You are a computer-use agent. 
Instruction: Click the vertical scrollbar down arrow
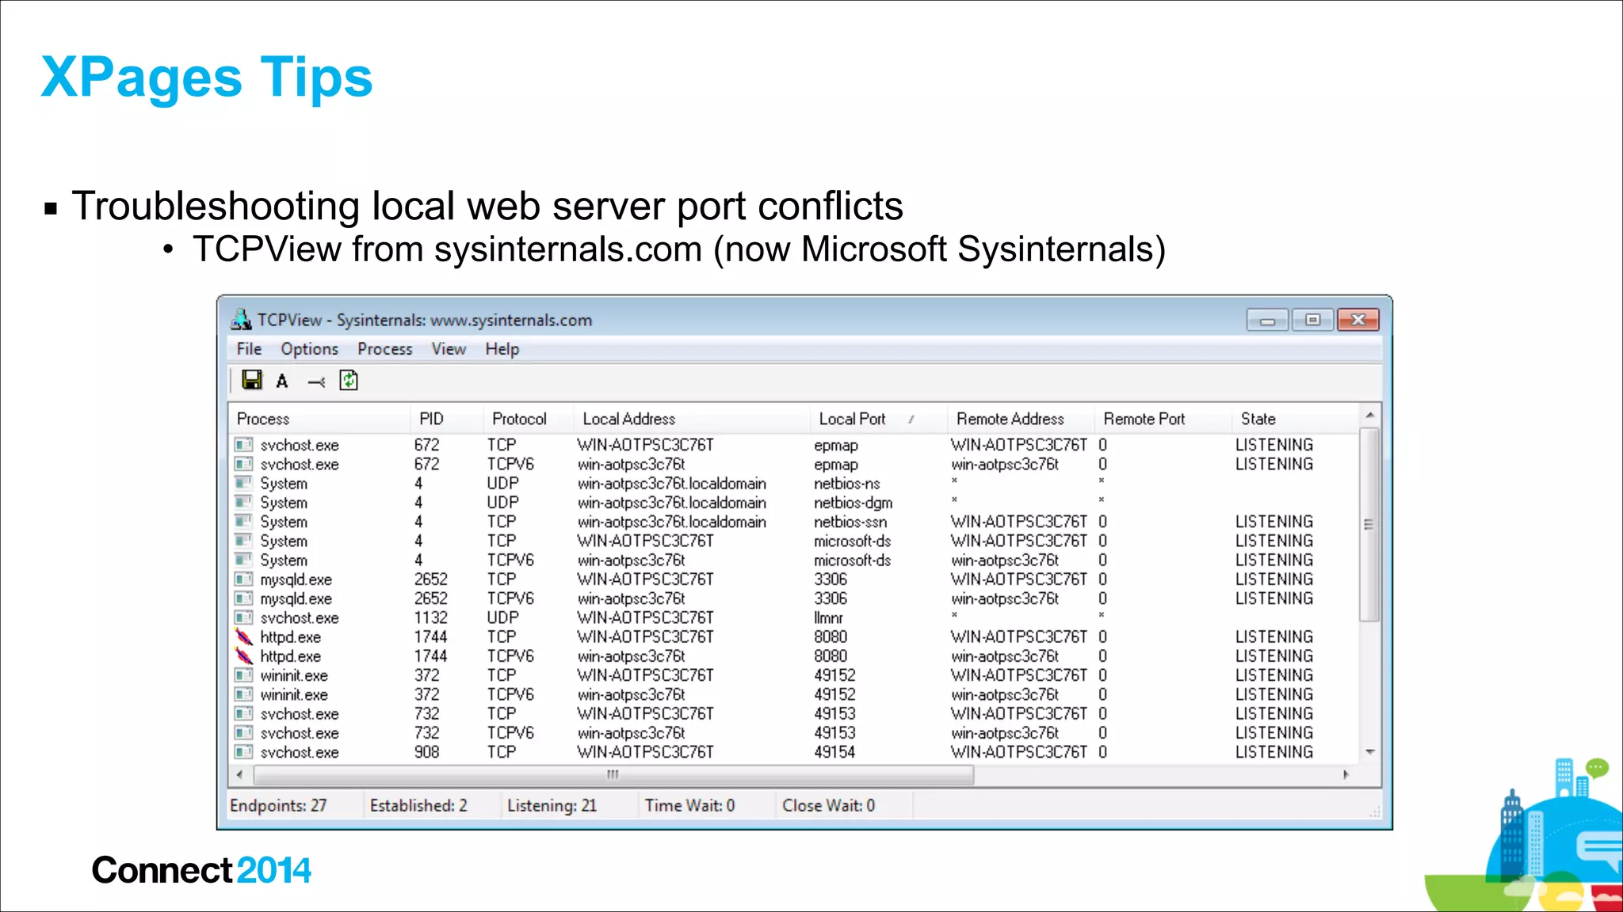tap(1369, 752)
